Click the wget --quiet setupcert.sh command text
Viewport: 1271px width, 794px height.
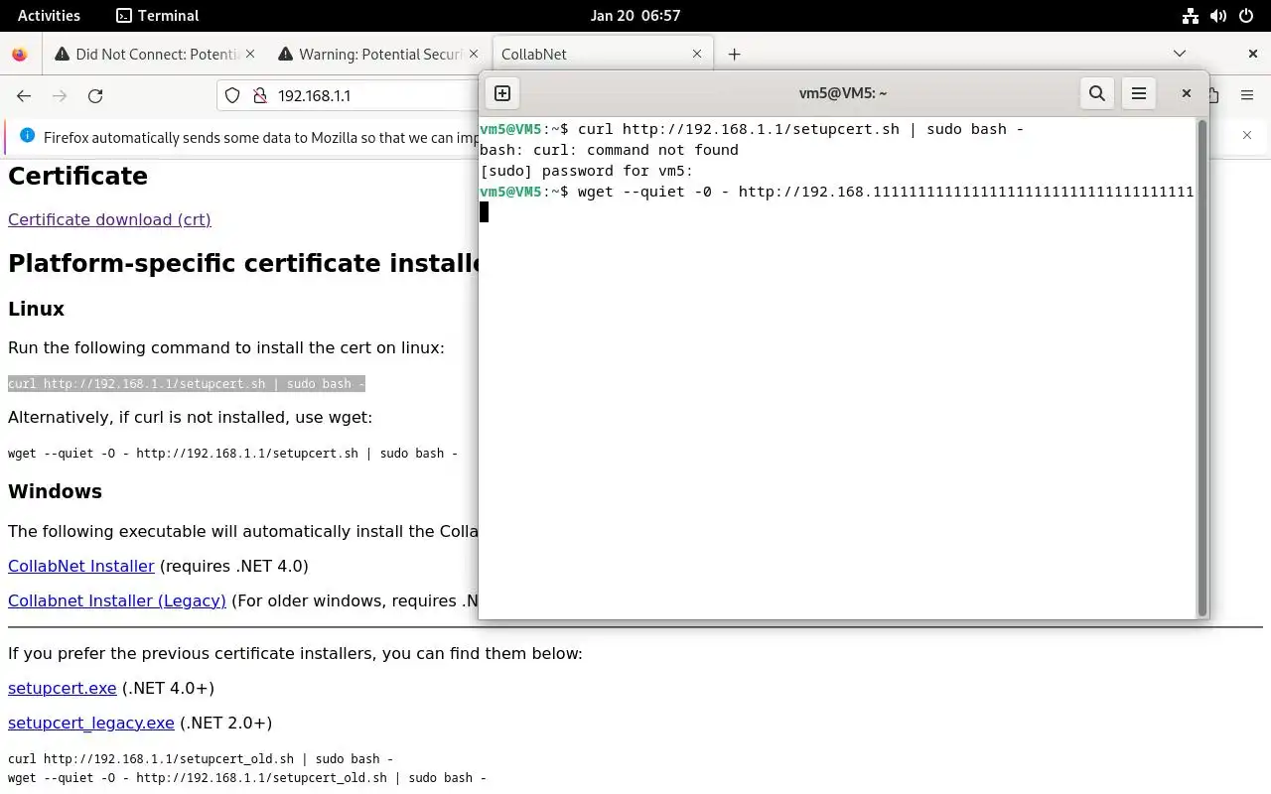(x=233, y=453)
